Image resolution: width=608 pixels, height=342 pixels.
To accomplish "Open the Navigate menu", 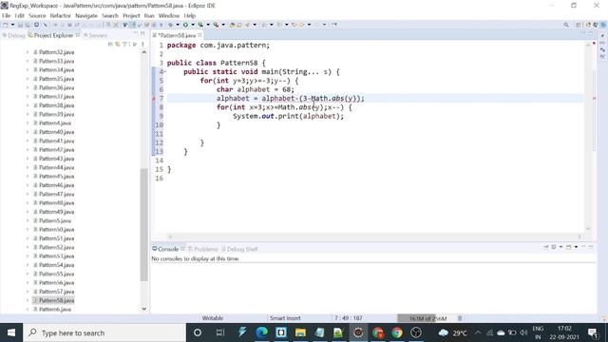I will coord(86,15).
